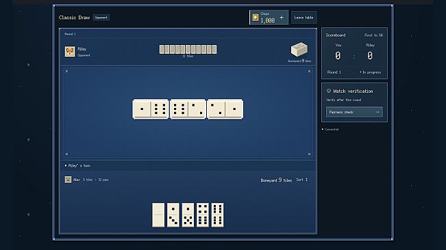The width and height of the screenshot is (446, 250).
Task: Click the gold chip icon
Action: tap(256, 18)
